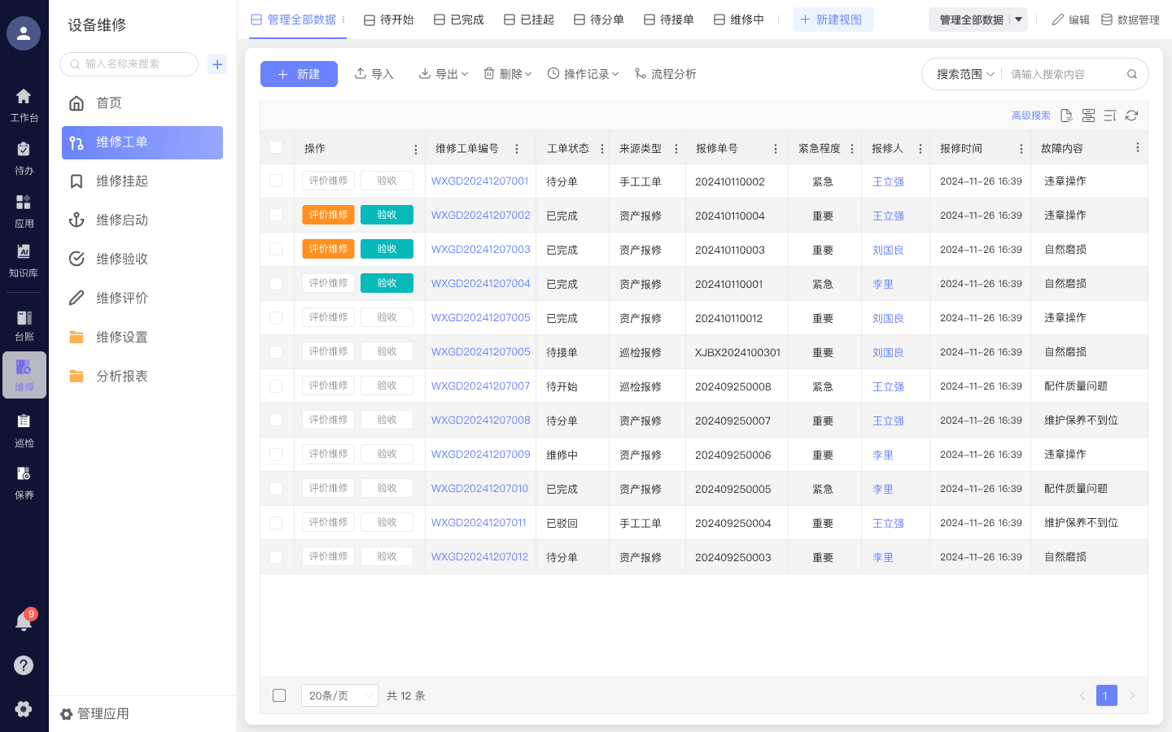This screenshot has width=1172, height=732.
Task: Check the row checkbox for WXGD20241207001
Action: [x=276, y=181]
